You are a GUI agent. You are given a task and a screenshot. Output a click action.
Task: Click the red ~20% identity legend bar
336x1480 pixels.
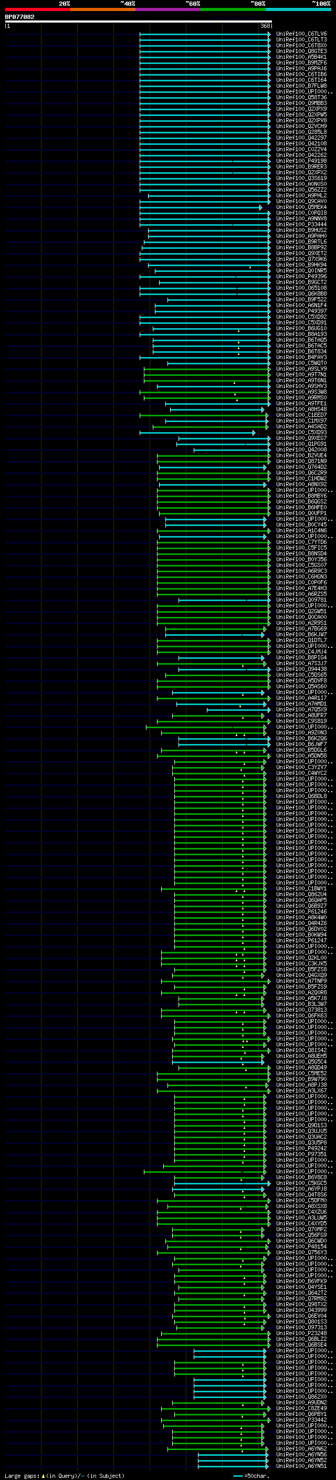point(37,9)
